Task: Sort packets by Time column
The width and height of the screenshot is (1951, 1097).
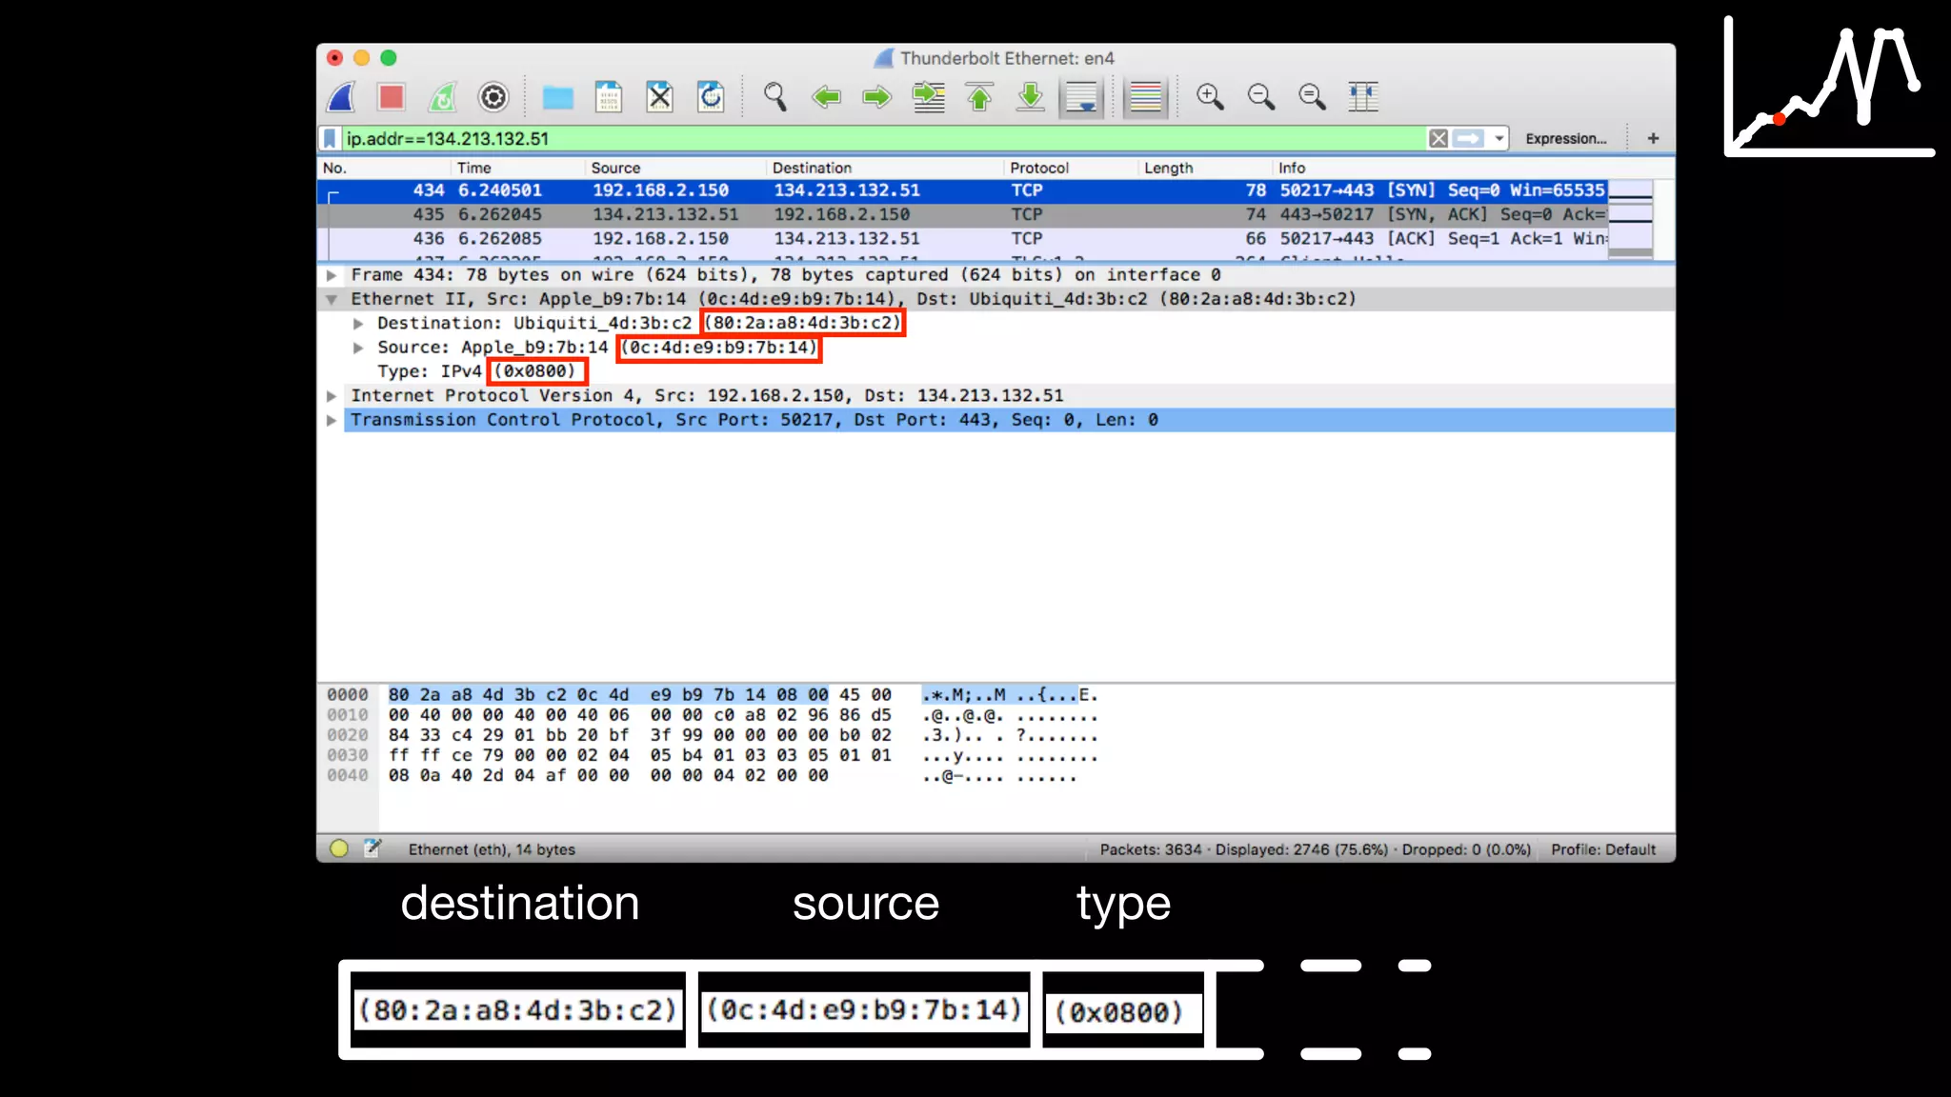Action: click(x=518, y=168)
